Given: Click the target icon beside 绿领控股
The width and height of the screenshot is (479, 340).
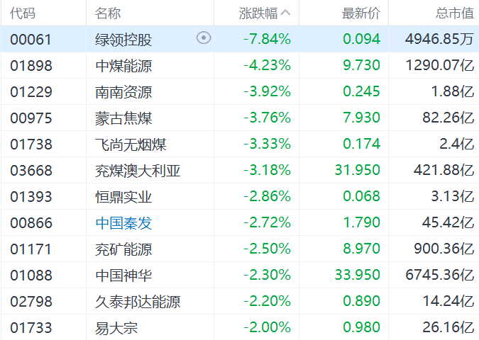Looking at the screenshot, I should coord(204,38).
